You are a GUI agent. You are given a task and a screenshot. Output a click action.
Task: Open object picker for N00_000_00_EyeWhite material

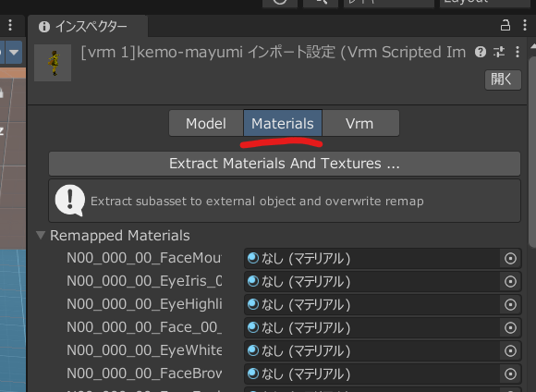(510, 351)
